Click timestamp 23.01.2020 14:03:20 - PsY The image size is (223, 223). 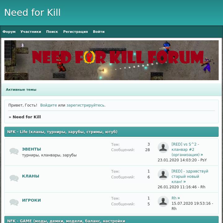pos(182,160)
